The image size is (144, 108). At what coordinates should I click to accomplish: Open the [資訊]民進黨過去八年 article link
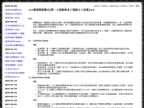(15, 57)
